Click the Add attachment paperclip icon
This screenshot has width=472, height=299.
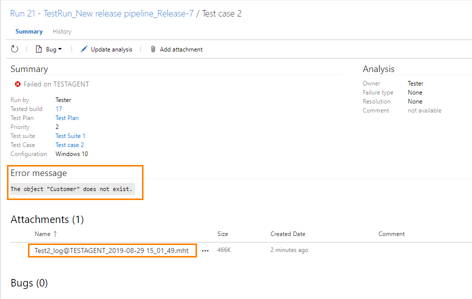153,49
